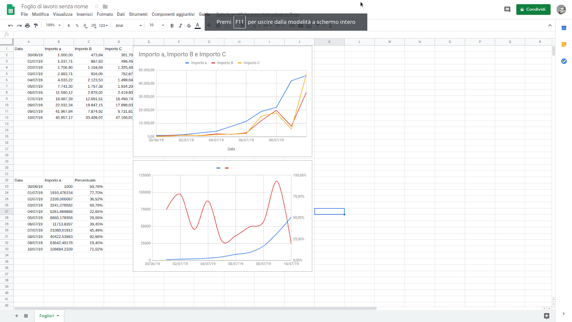Select cell with value 45.957,17
The width and height of the screenshot is (572, 322).
59,118
